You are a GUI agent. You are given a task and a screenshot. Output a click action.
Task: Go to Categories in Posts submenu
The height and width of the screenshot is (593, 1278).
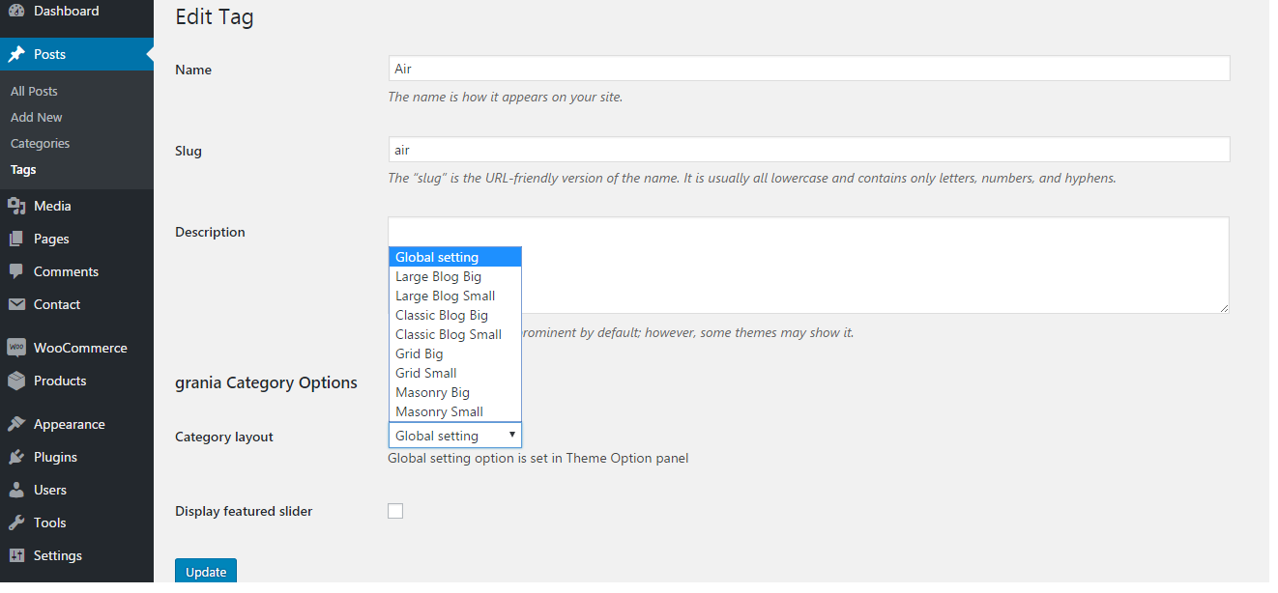(x=40, y=143)
